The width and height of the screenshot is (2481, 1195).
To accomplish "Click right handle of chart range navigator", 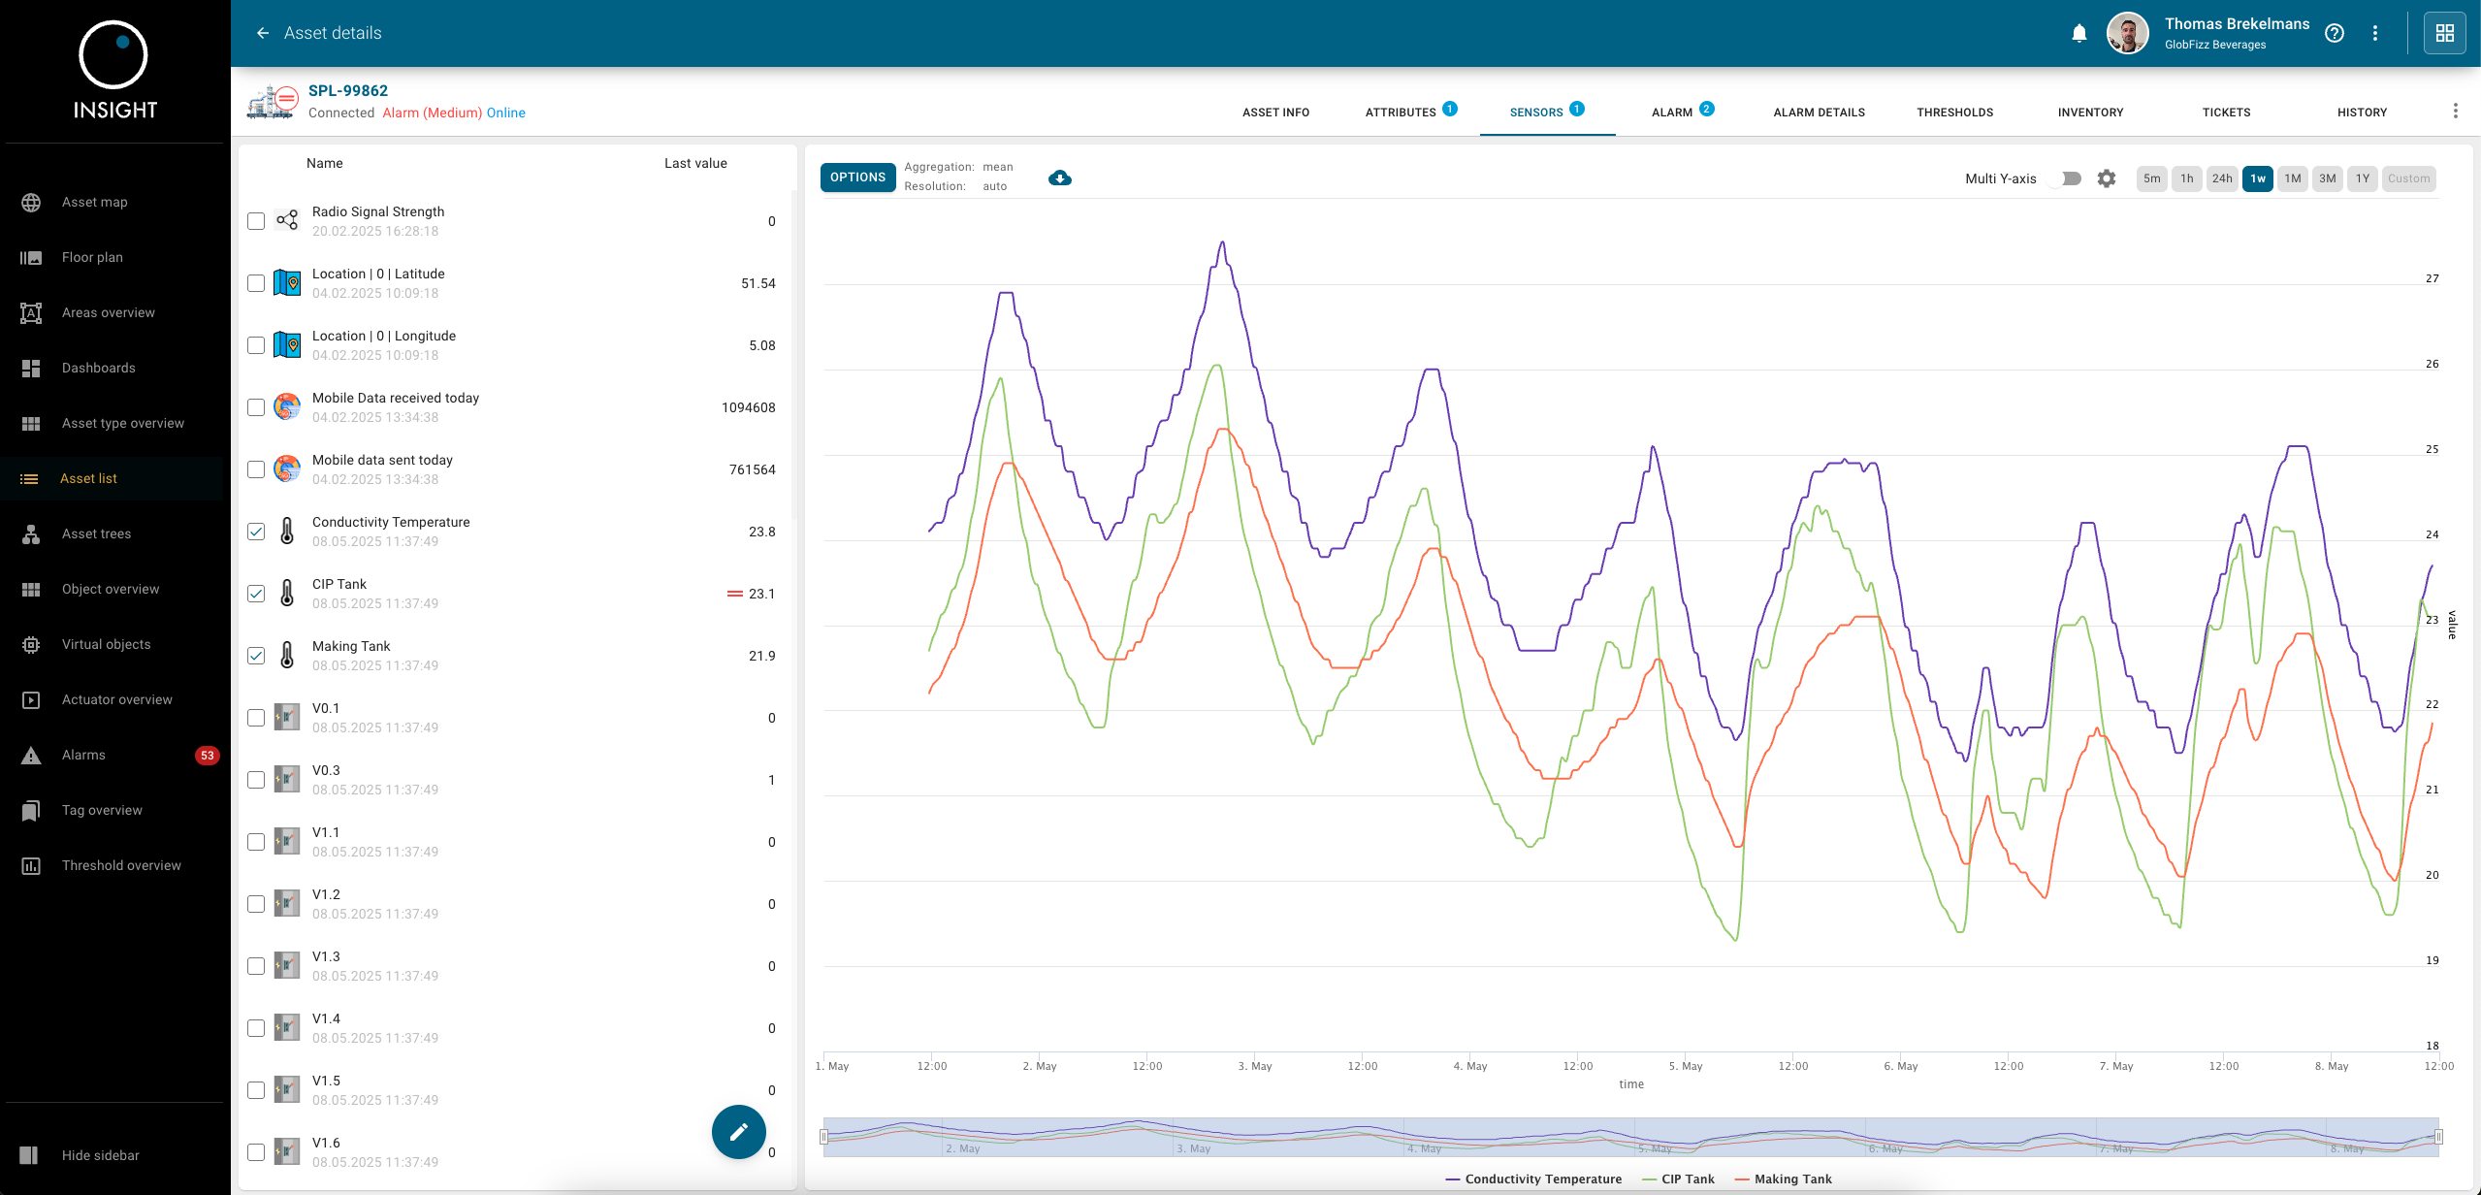I will tap(2438, 1137).
